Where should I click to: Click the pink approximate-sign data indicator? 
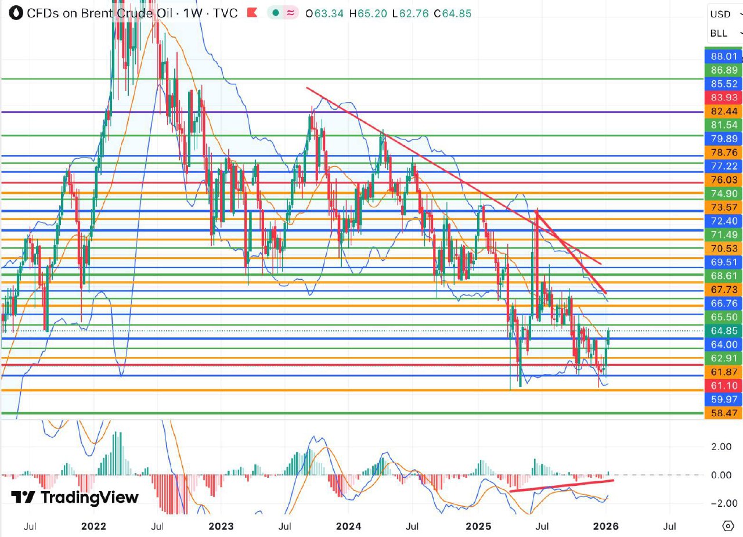point(290,13)
